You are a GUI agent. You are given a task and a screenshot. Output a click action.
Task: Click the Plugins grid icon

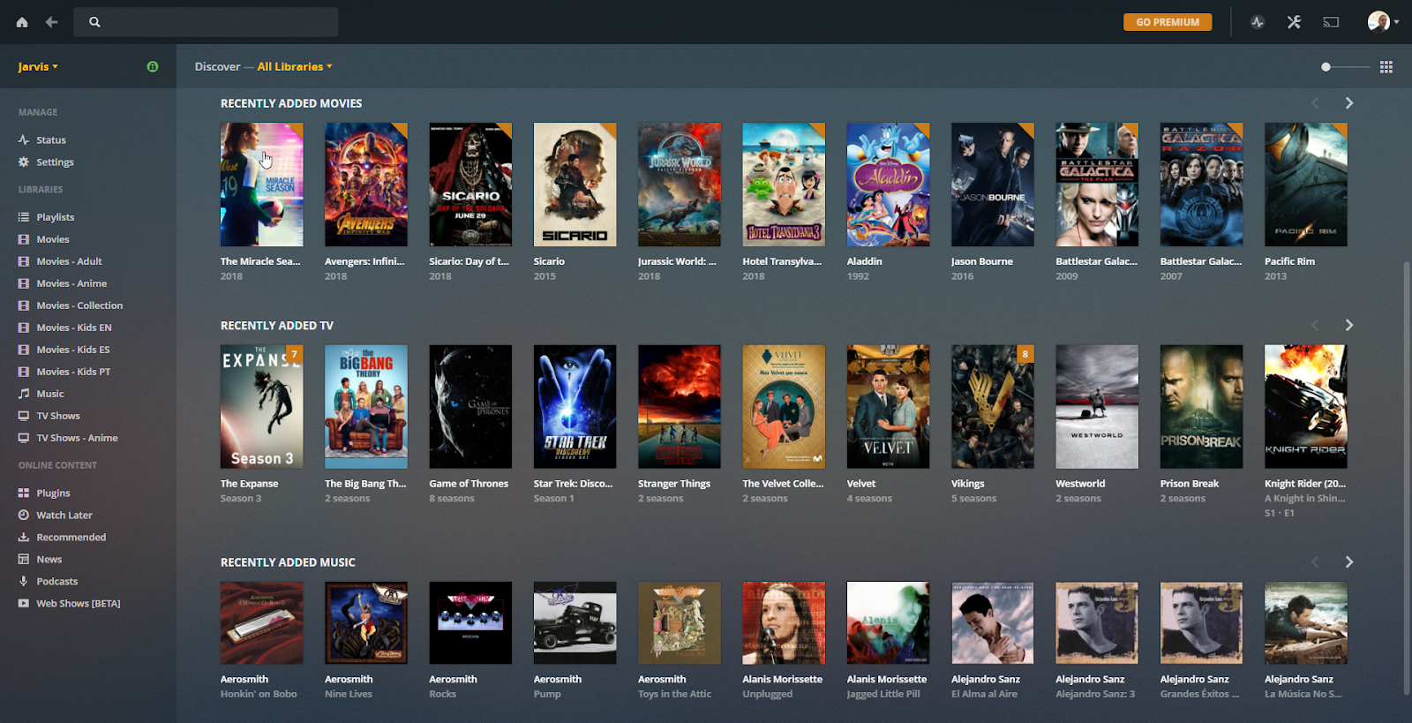pos(24,493)
